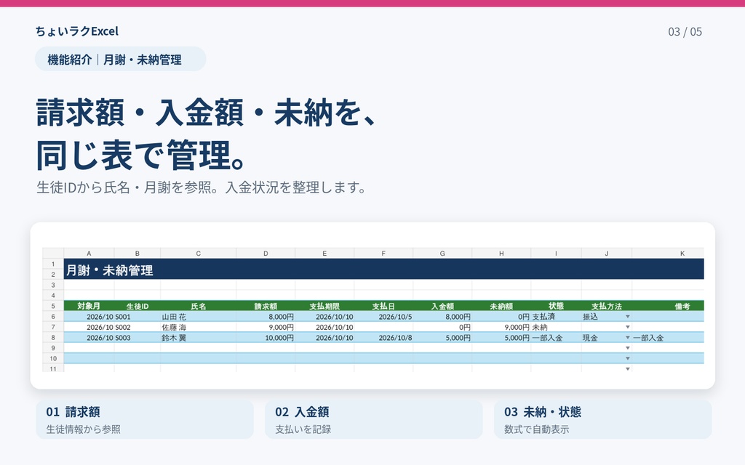Select the 未納 status cell in row 7

556,327
